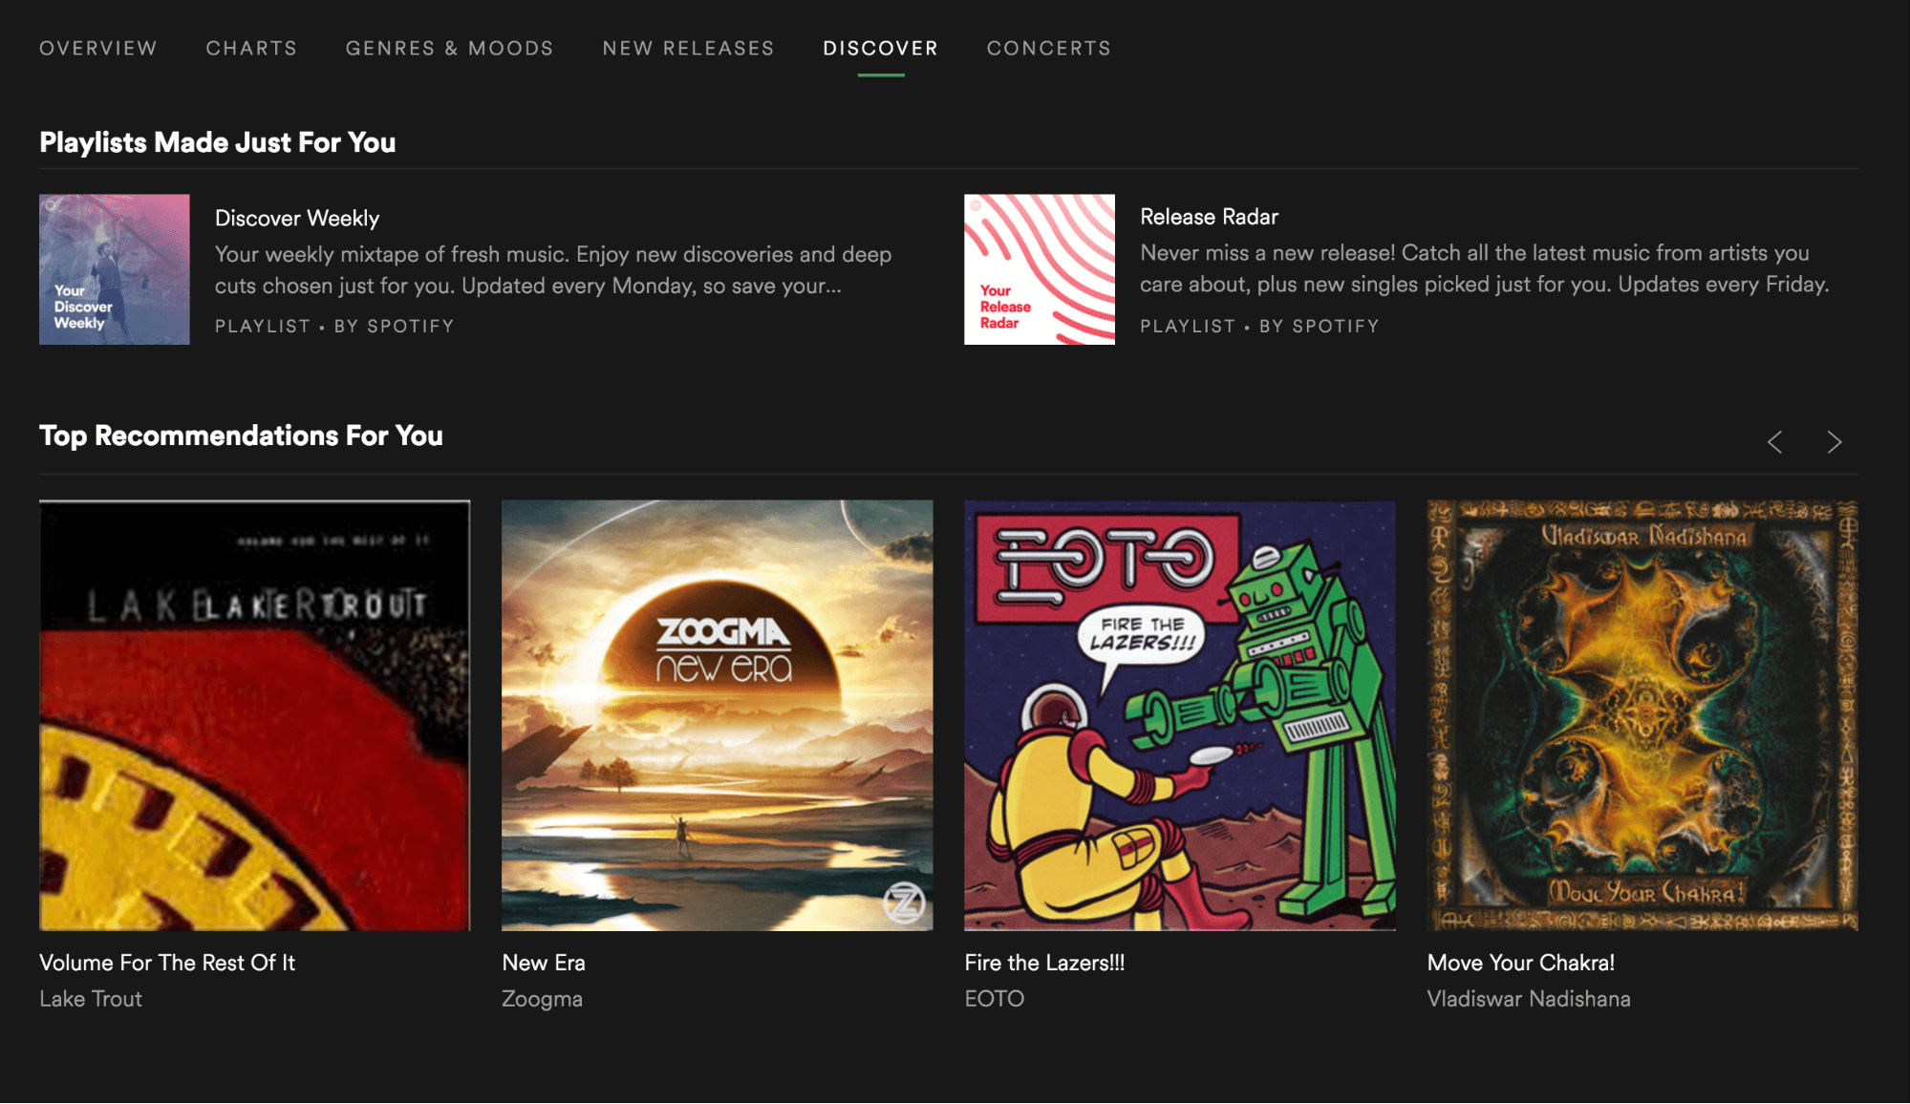The height and width of the screenshot is (1104, 1910).
Task: Open the Overview tab
Action: (97, 48)
